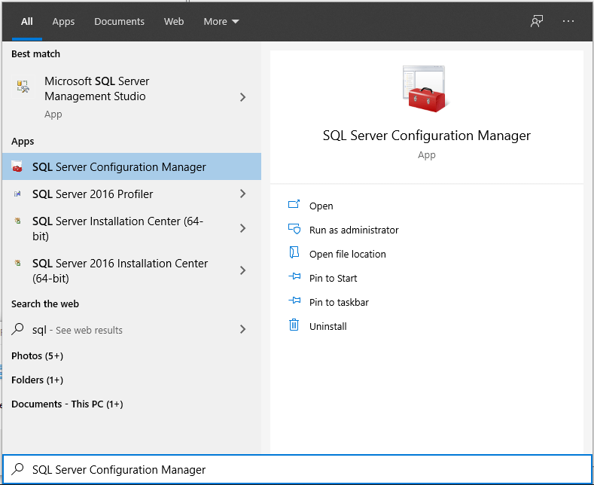Select the Web filter tab
Viewport: 594px width, 485px height.
coord(174,21)
